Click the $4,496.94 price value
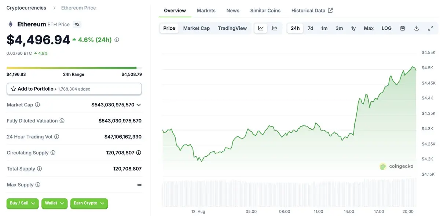The image size is (440, 216). pos(38,40)
